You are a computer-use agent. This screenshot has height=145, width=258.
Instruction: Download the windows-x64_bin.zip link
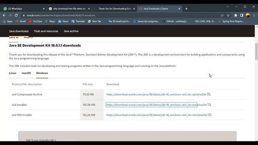[151, 94]
